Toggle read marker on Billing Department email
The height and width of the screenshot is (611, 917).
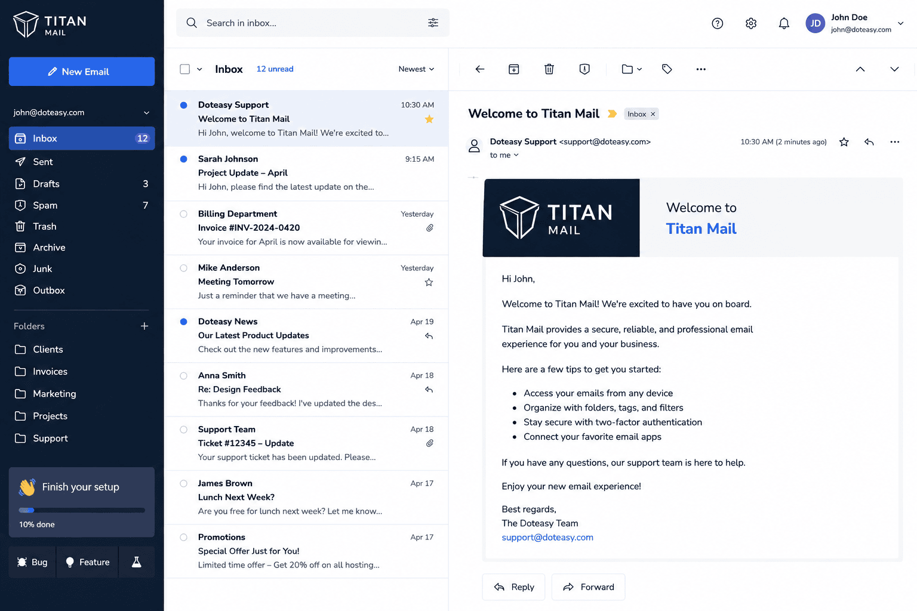pos(184,214)
